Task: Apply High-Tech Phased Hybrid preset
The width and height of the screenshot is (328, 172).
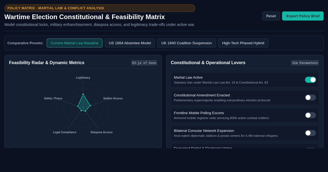Action: point(243,43)
